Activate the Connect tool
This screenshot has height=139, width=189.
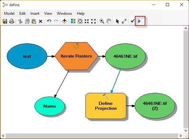pyautogui.click(x=124, y=21)
